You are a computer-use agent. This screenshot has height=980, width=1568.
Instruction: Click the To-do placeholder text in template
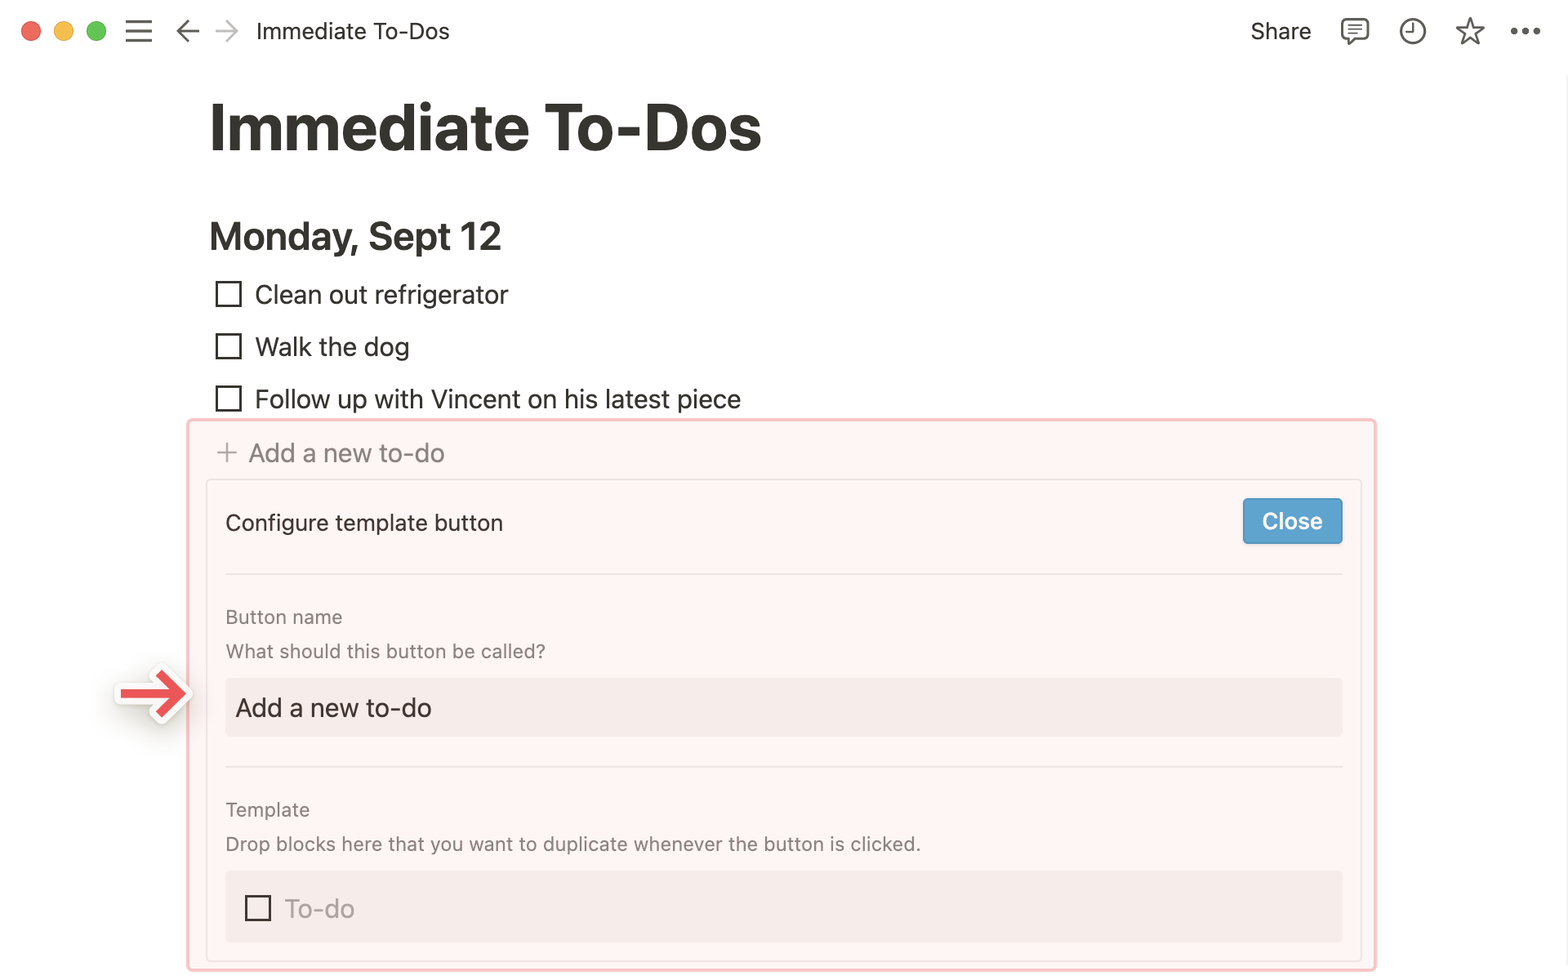click(319, 908)
